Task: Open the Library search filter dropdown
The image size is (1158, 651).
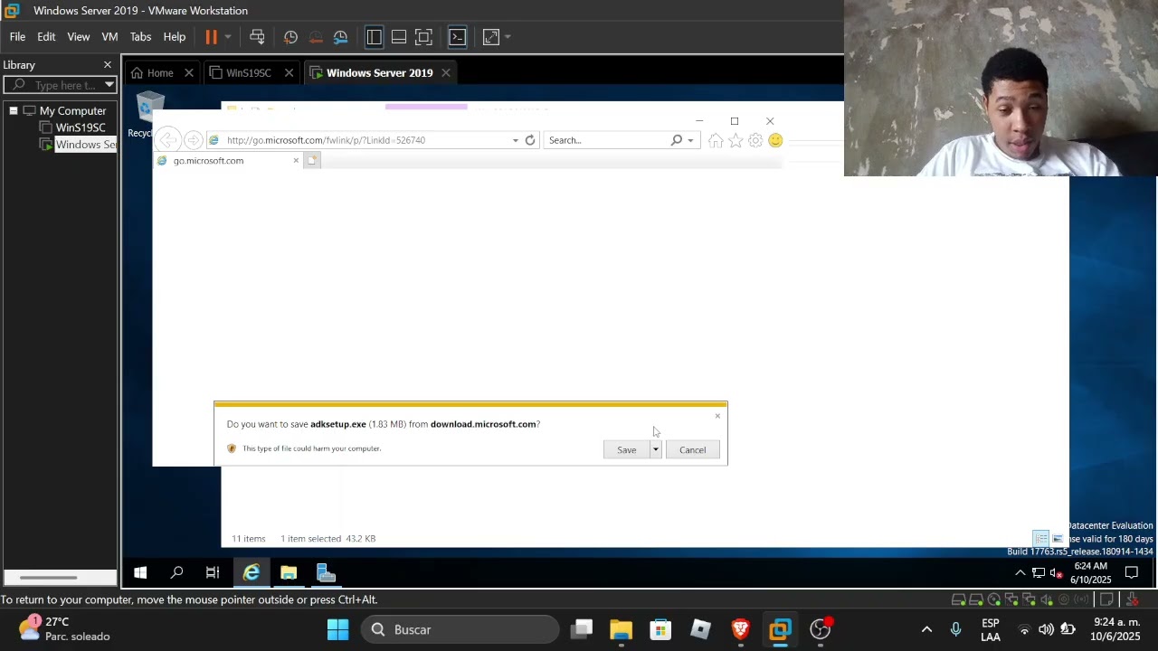Action: (109, 85)
